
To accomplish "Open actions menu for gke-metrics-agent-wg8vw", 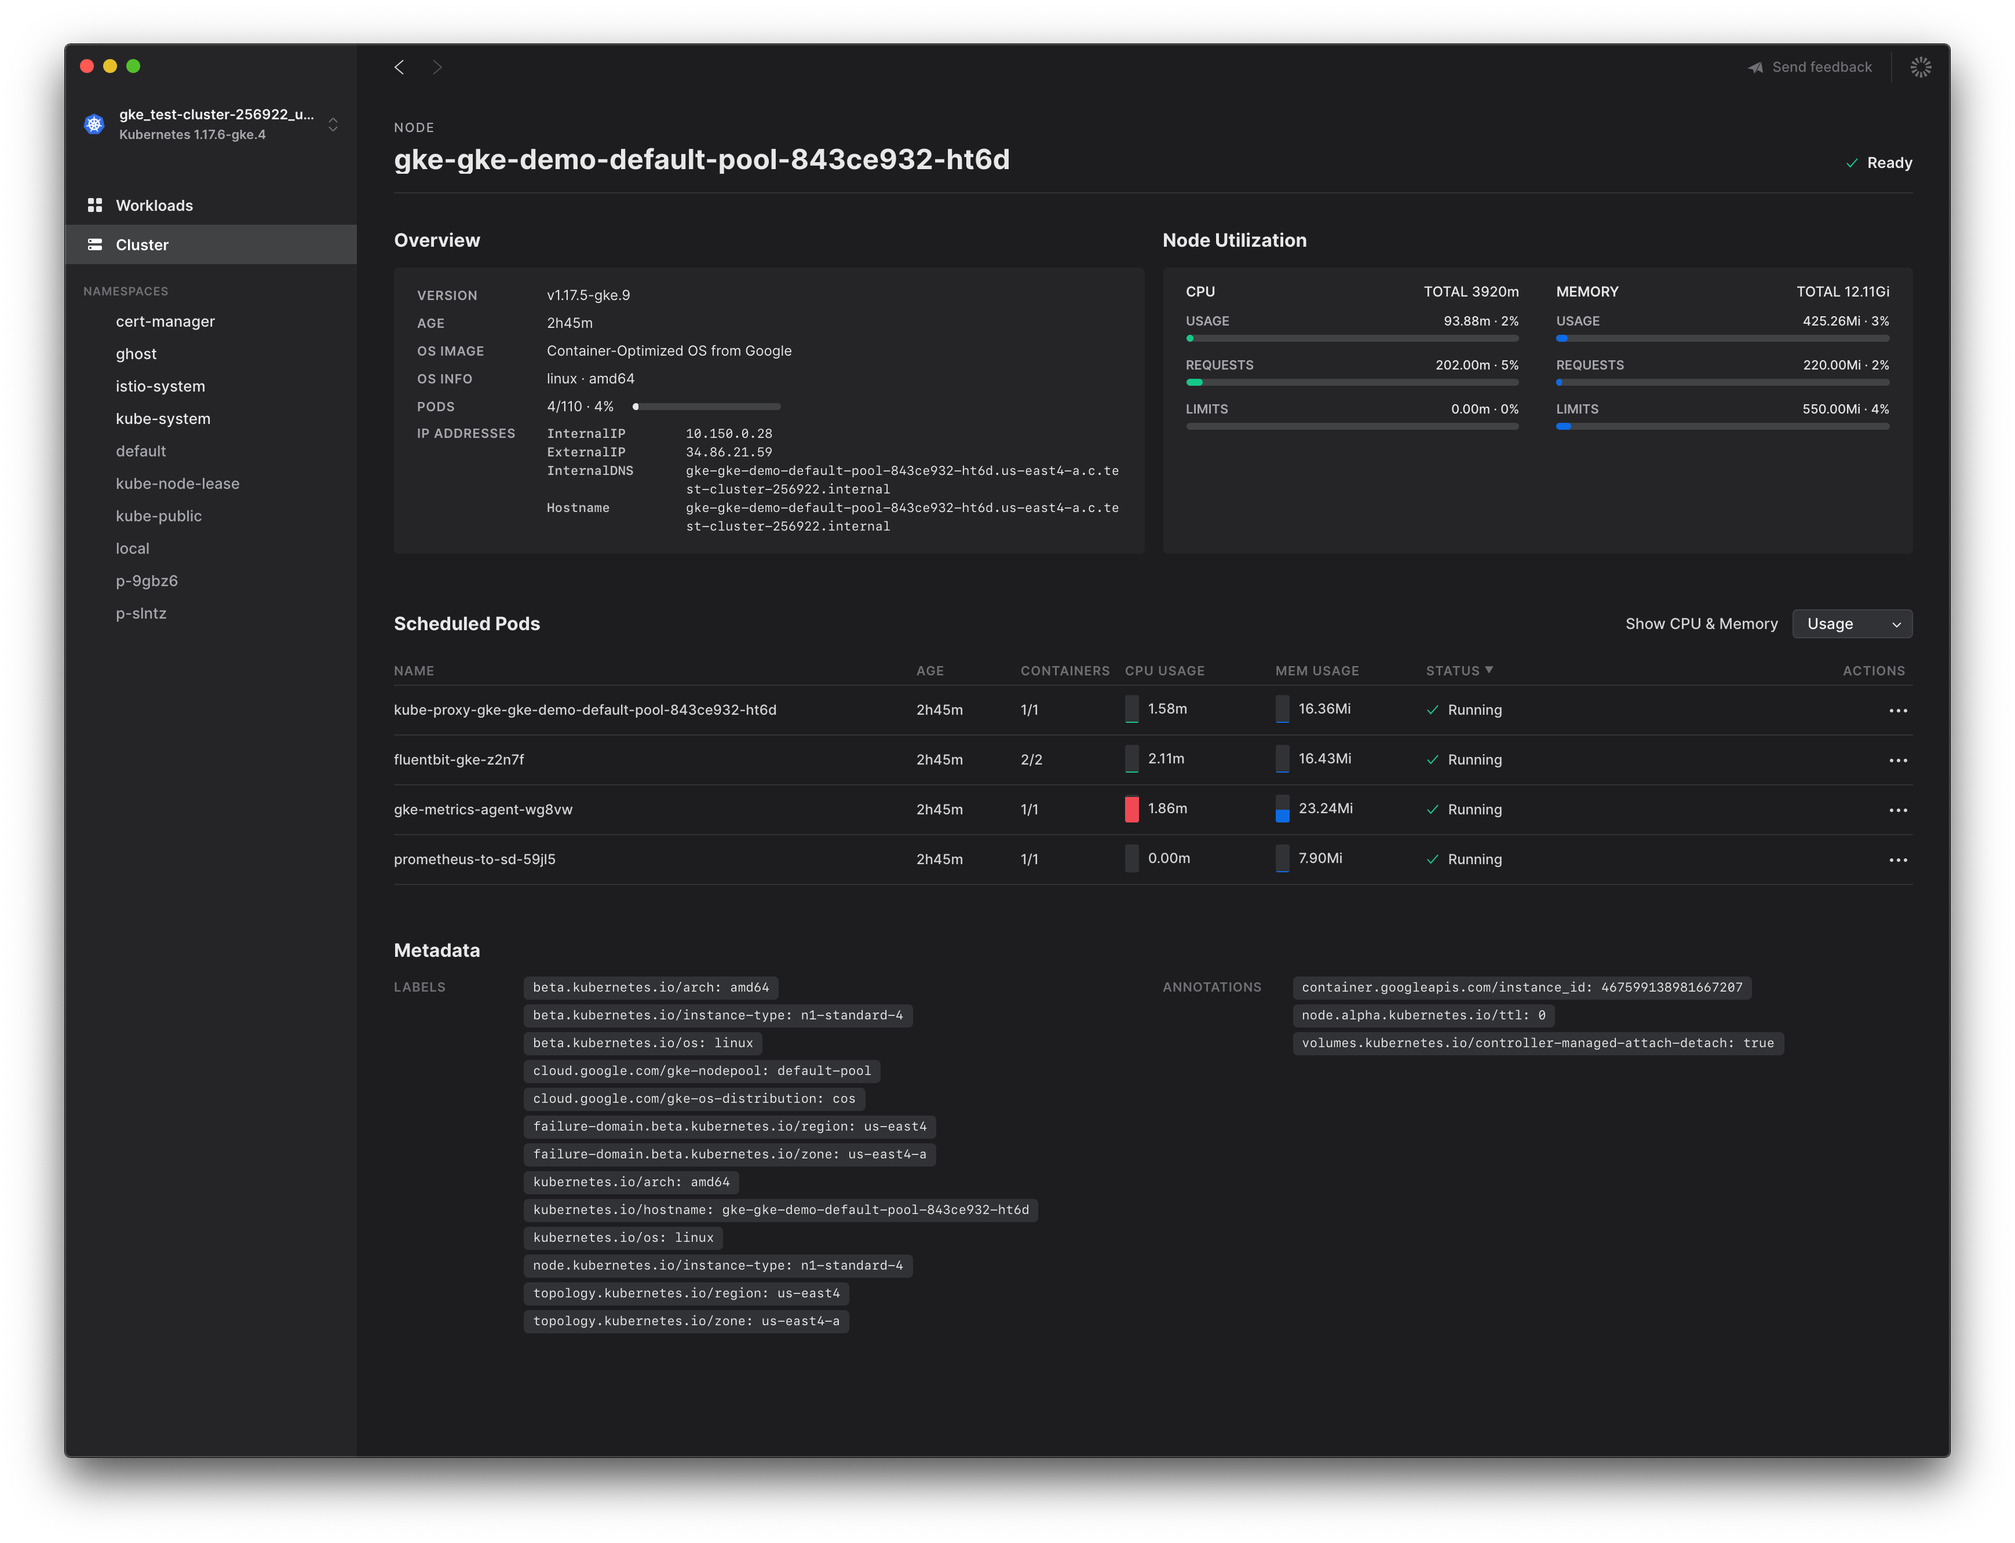I will (1897, 810).
